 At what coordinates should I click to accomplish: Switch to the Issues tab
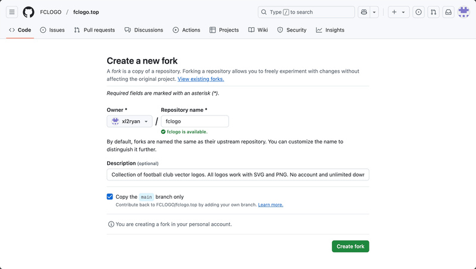pos(52,30)
